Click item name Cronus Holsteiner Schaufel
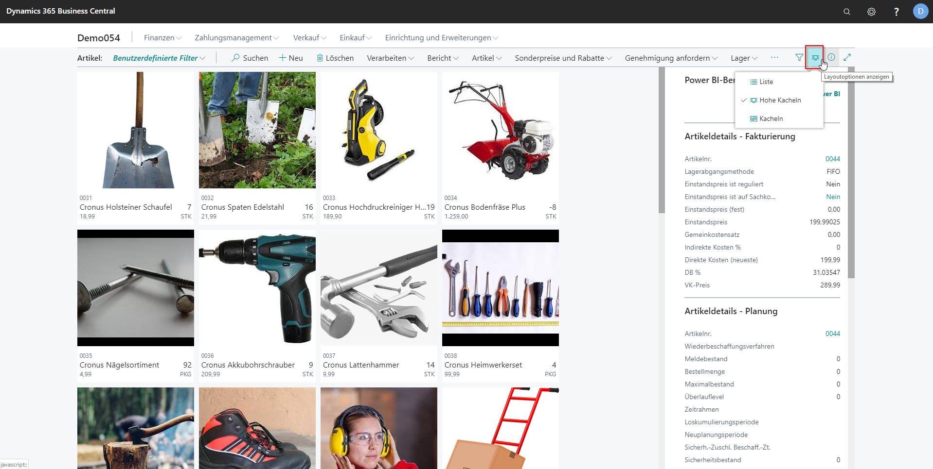The image size is (933, 469). pos(126,207)
